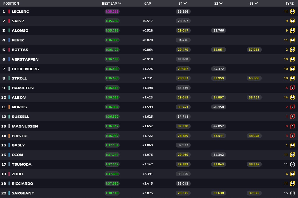This screenshot has width=298, height=198.
Task: Select the medium tyre icon for Verstappen
Action: pyautogui.click(x=293, y=59)
